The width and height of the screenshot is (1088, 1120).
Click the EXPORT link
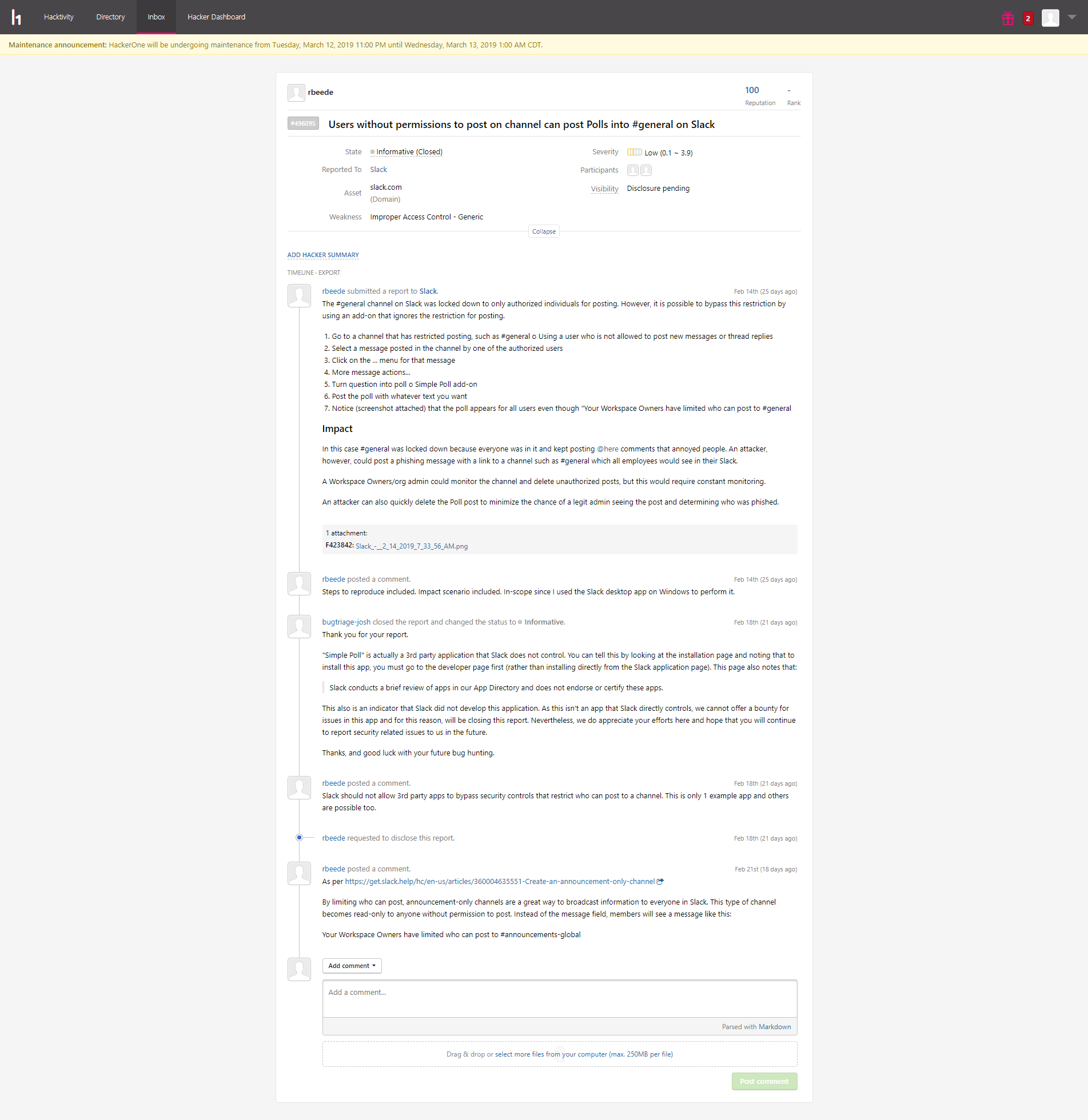pos(329,273)
